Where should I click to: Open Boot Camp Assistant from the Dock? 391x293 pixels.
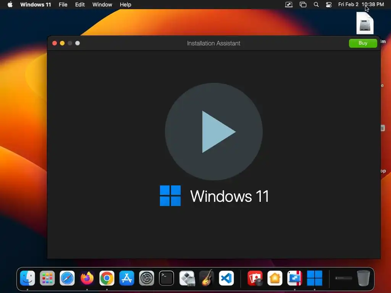pos(187,278)
